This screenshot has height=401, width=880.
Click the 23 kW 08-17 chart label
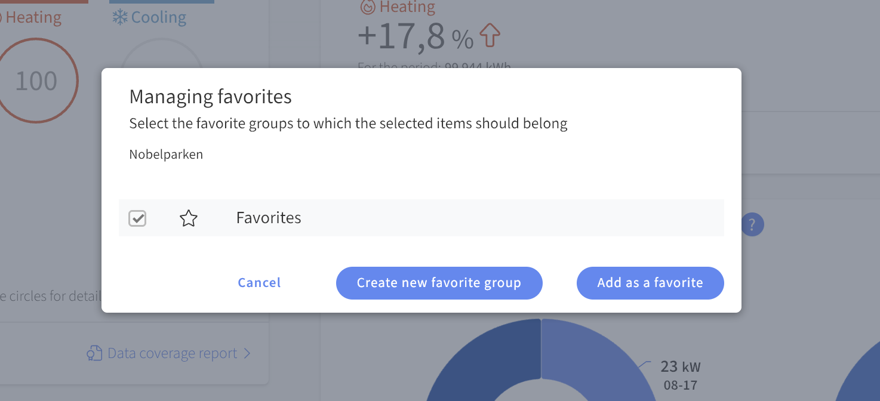pyautogui.click(x=681, y=375)
